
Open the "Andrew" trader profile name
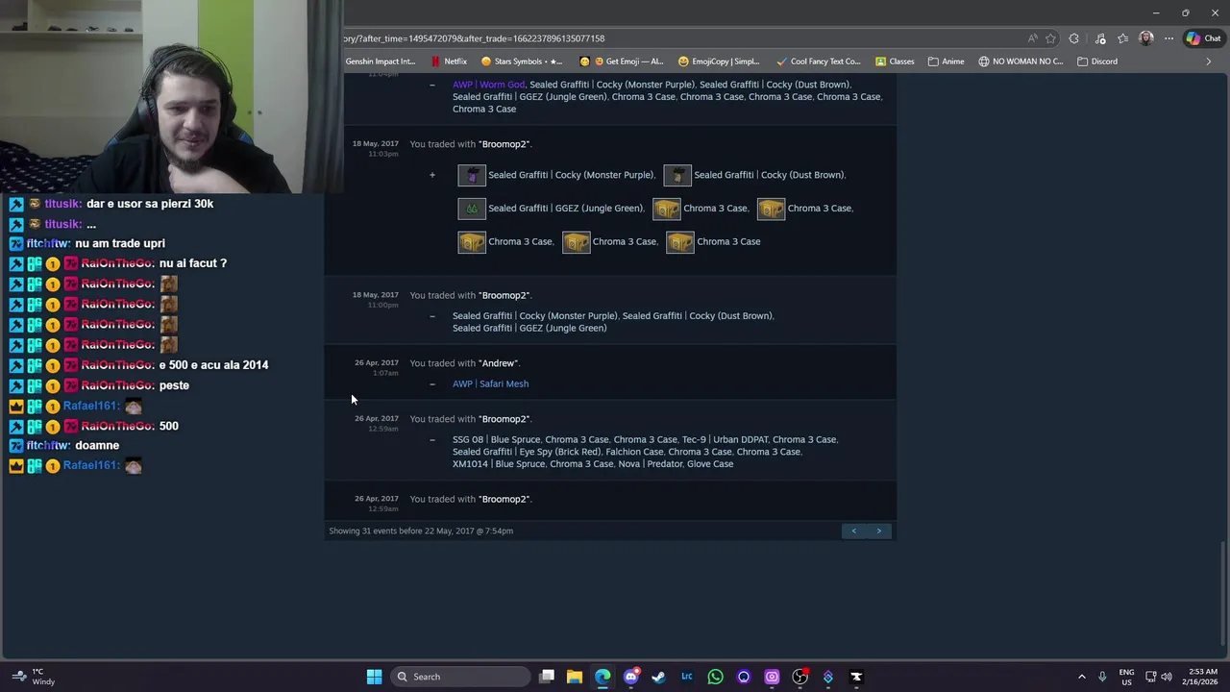[499, 363]
